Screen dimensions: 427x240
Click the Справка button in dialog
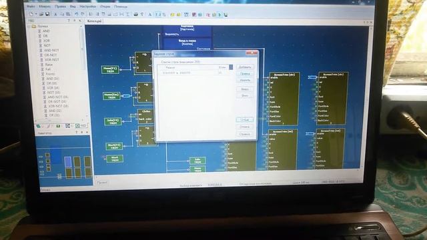245,134
